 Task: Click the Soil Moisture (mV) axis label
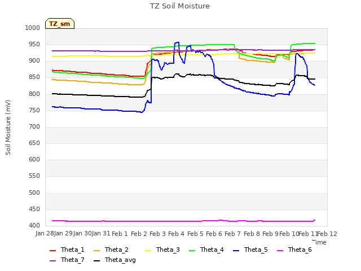(x=8, y=128)
